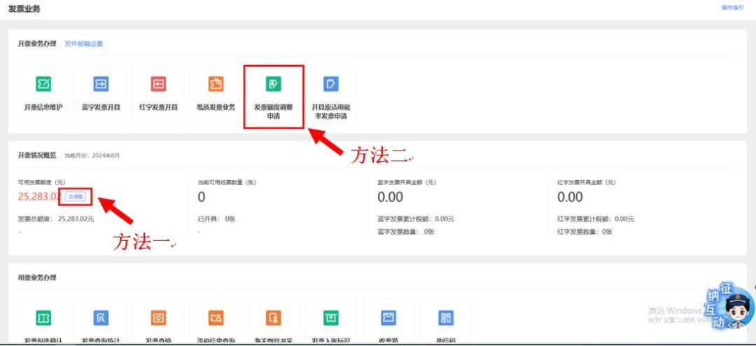Open green 发票入账标识 icon
Image resolution: width=756 pixels, height=346 pixels.
[330, 318]
